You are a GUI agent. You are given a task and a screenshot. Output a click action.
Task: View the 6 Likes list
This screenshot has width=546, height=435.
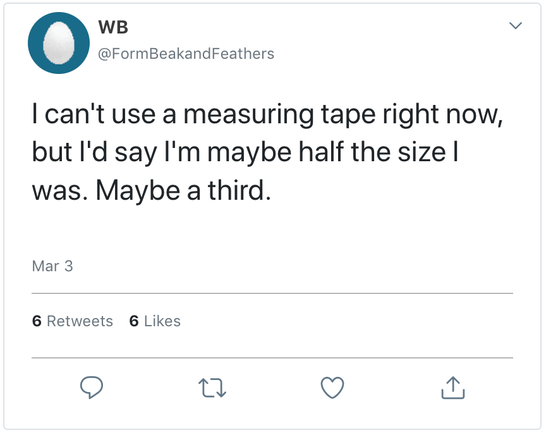(155, 321)
